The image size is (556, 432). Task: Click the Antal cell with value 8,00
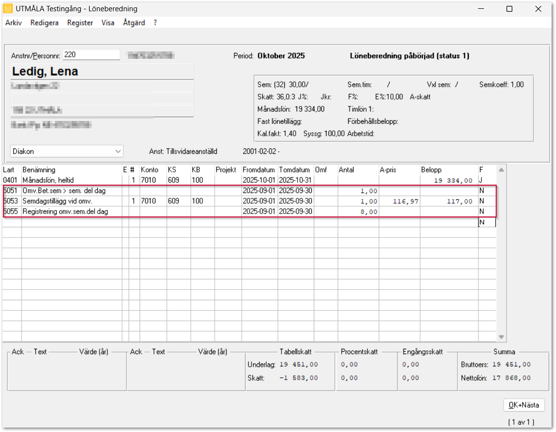[x=358, y=212]
